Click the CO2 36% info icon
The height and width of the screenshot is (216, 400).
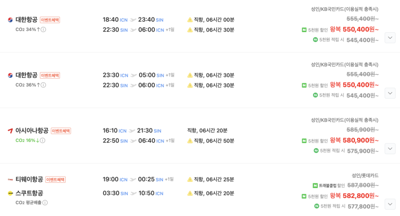point(43,85)
